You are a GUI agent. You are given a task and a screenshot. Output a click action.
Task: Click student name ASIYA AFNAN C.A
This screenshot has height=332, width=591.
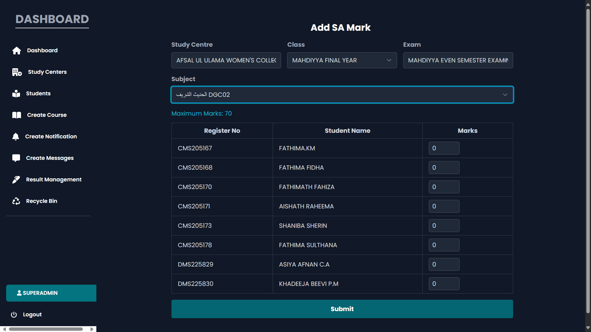(304, 264)
